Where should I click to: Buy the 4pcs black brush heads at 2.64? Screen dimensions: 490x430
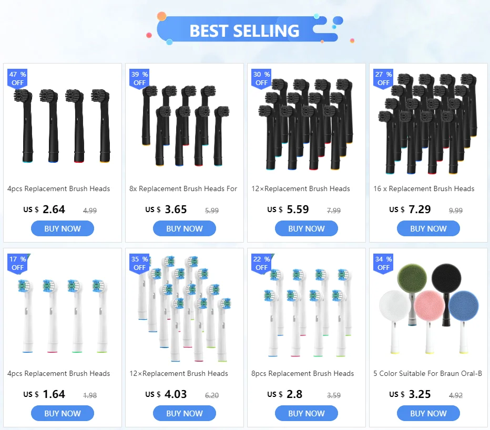coord(63,228)
